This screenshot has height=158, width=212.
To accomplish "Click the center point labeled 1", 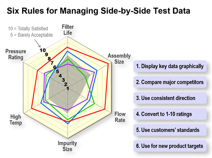I will [68, 89].
